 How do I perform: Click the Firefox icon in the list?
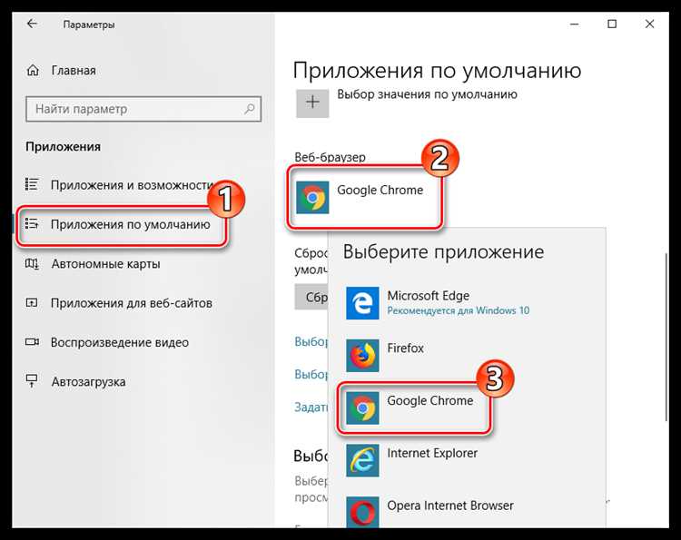point(362,356)
